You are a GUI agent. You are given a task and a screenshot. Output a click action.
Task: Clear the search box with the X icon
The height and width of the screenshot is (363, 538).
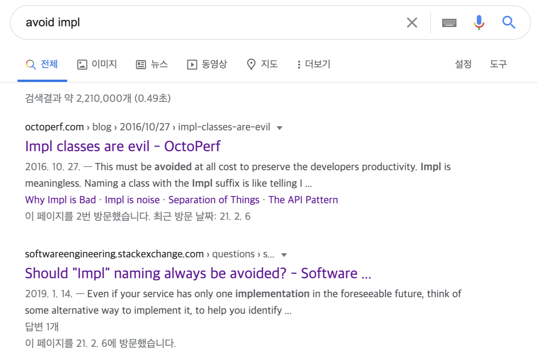412,23
